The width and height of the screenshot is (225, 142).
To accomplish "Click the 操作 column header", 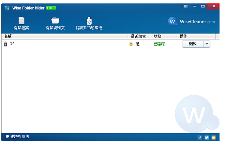I will (x=196, y=36).
